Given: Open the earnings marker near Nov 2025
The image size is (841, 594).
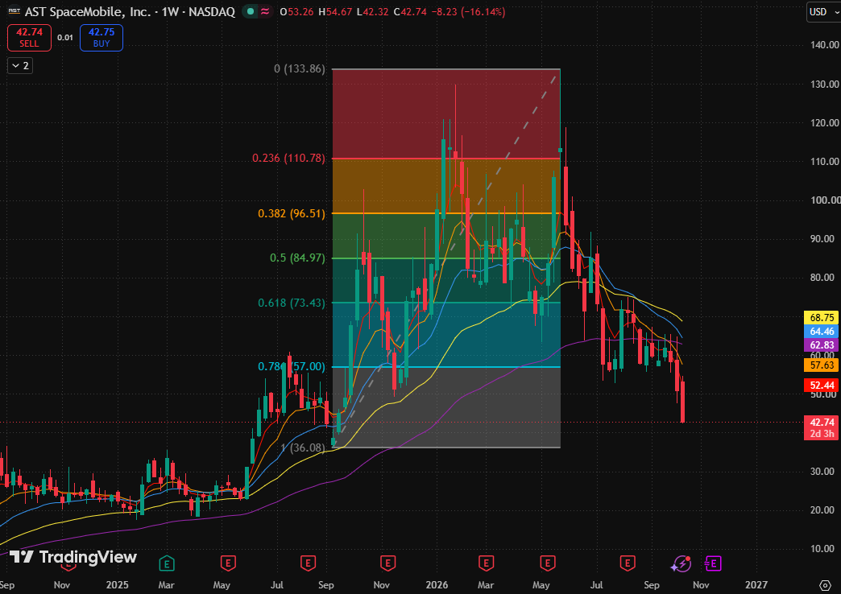Looking at the screenshot, I should 387,563.
